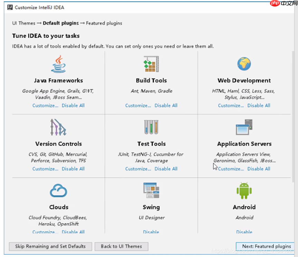Disable All Clouds plugins

click(73, 232)
